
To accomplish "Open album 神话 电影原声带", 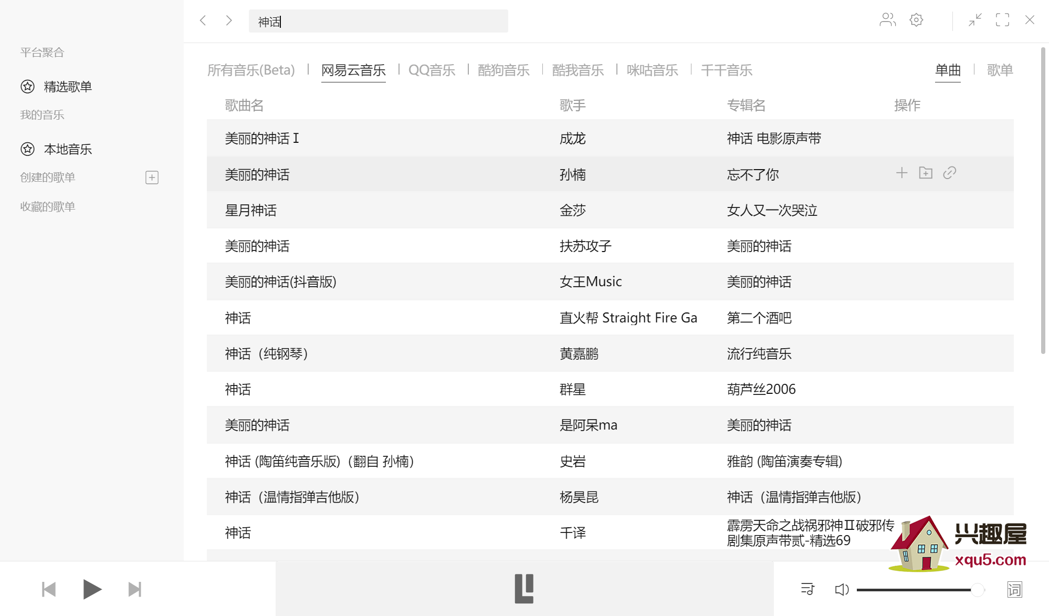I will tap(774, 139).
